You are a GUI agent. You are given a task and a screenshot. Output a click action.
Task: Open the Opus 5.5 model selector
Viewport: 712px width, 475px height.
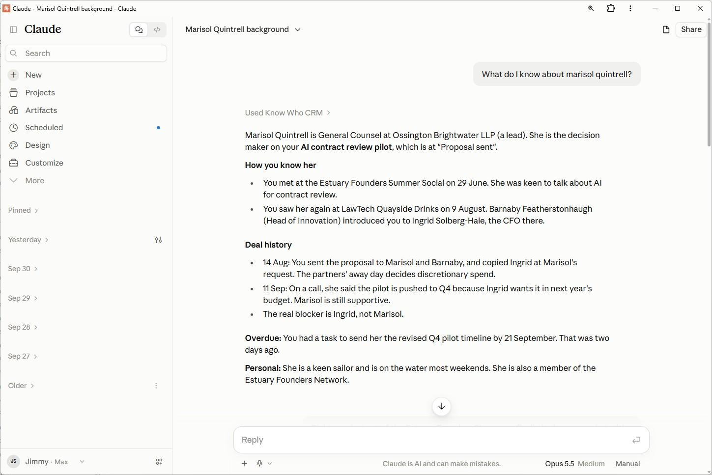coord(574,464)
